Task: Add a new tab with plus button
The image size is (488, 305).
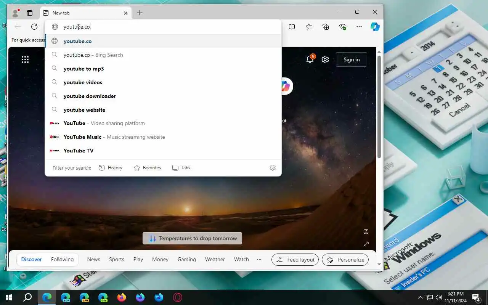Action: (x=140, y=13)
